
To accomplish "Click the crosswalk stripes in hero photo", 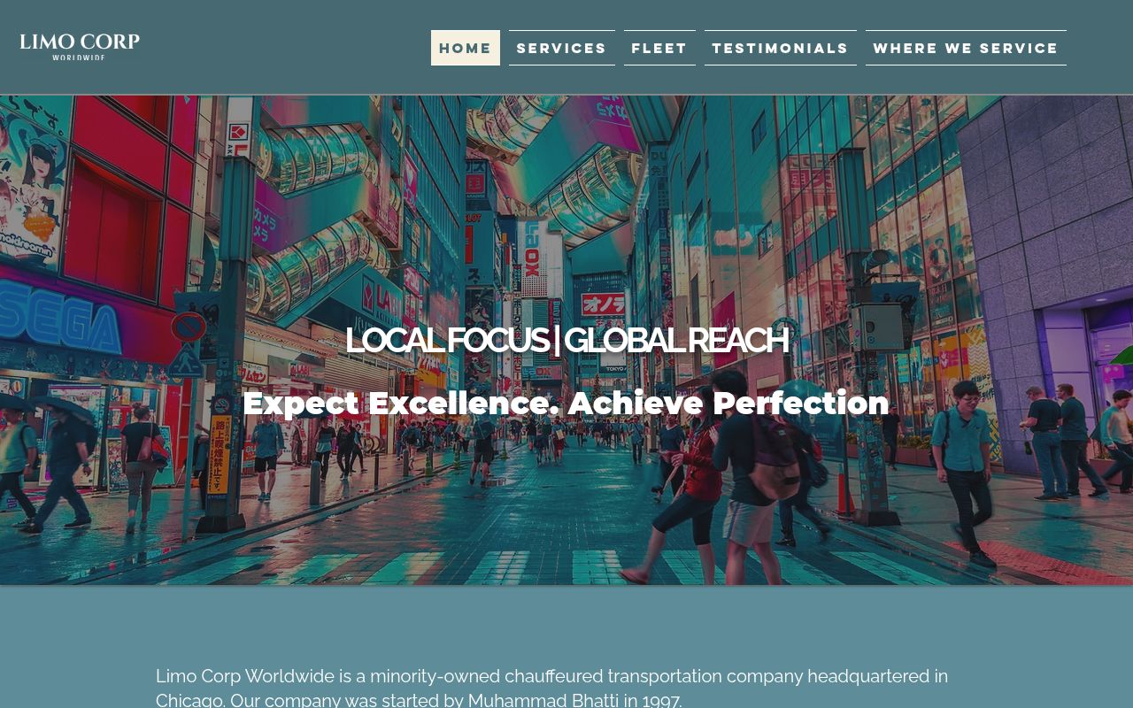I will pyautogui.click(x=566, y=567).
